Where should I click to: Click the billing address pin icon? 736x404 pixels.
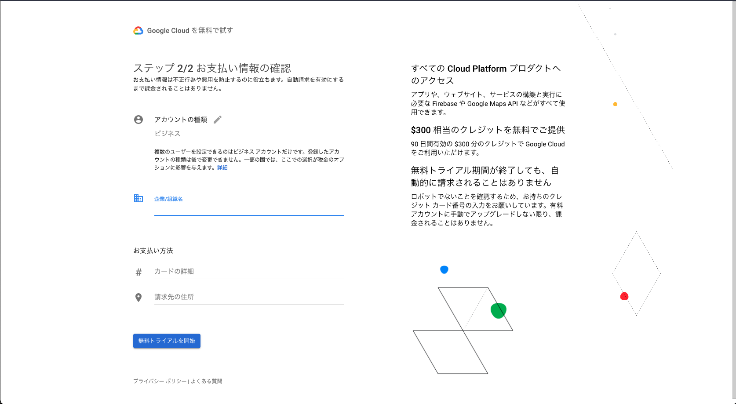pyautogui.click(x=138, y=298)
